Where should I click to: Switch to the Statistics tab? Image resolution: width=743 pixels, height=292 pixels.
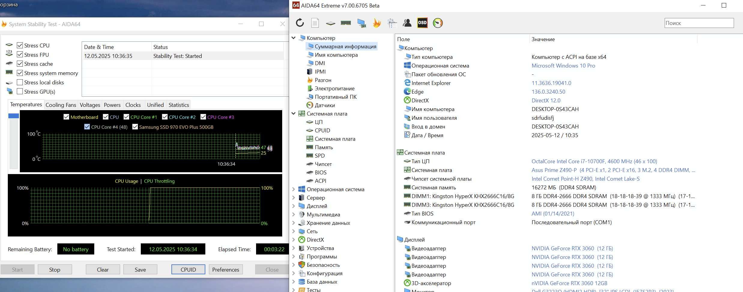(179, 105)
